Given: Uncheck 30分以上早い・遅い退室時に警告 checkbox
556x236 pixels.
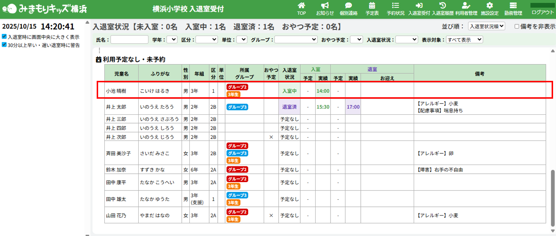Looking at the screenshot, I should click(x=4, y=45).
